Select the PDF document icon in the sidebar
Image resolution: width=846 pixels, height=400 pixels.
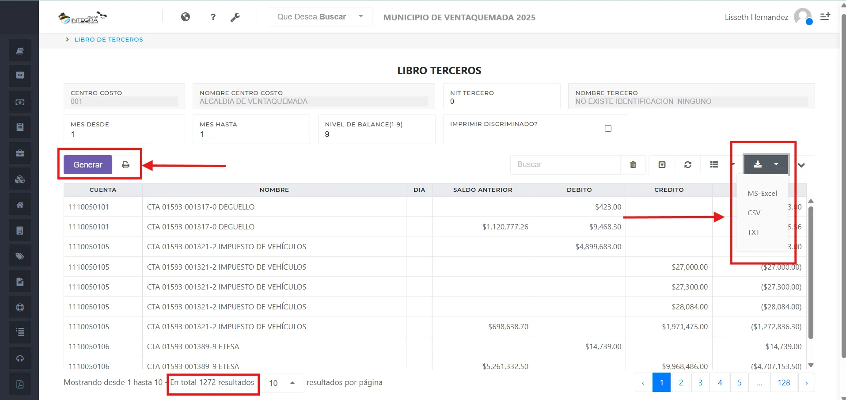pyautogui.click(x=19, y=384)
